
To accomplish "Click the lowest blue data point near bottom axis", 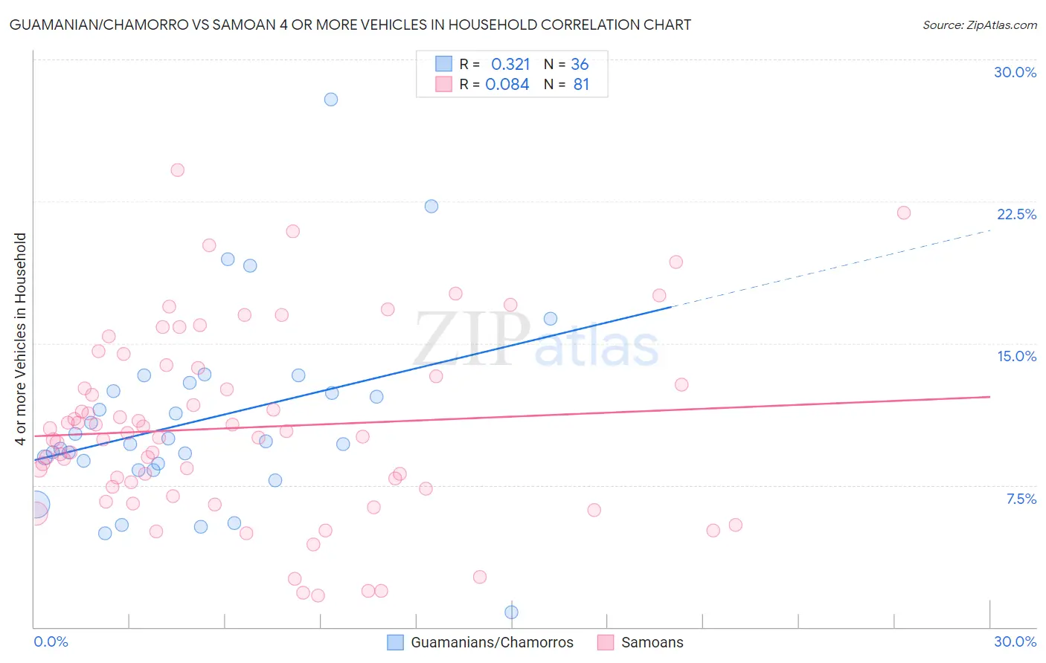I will point(512,612).
